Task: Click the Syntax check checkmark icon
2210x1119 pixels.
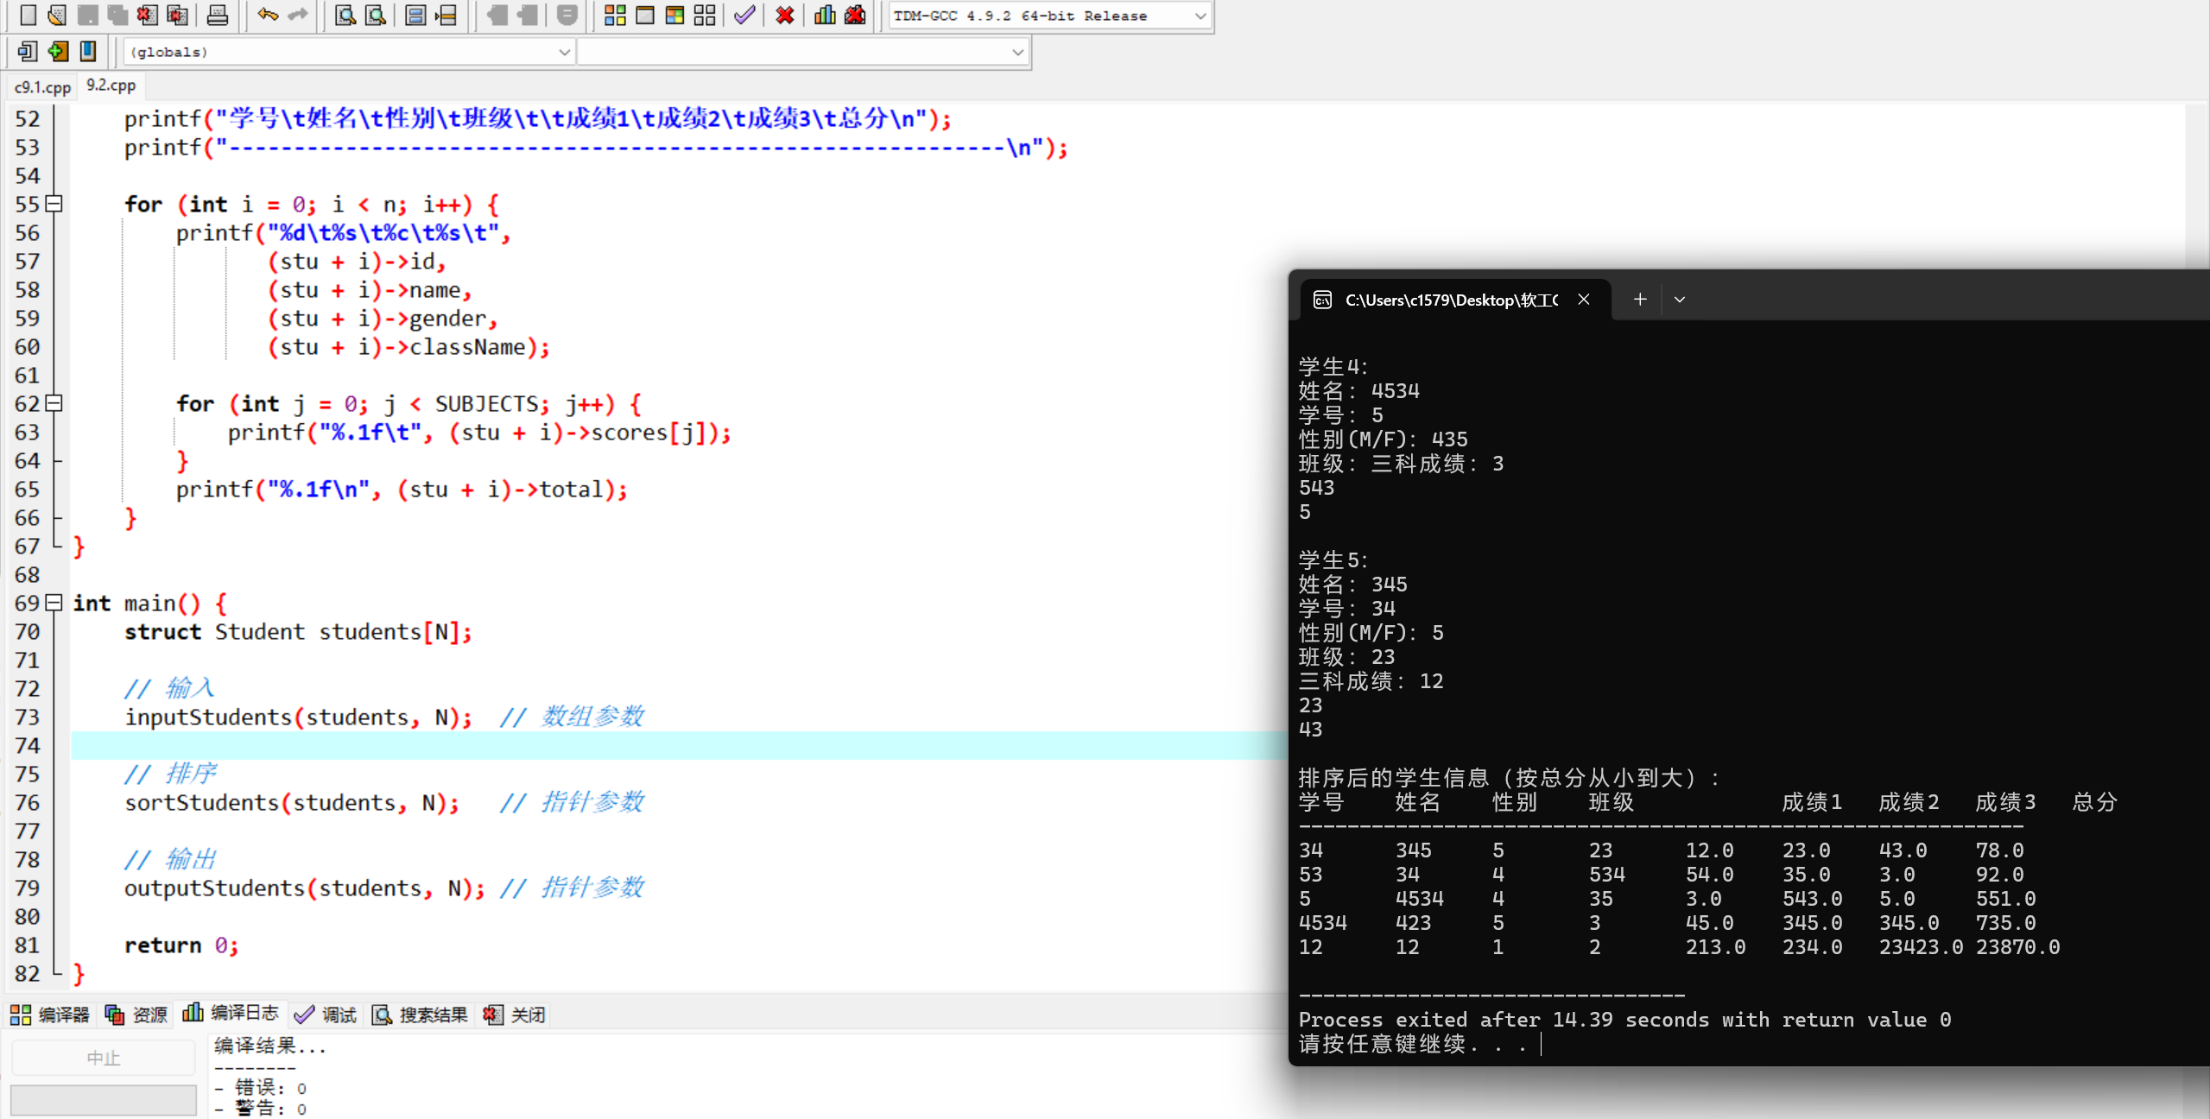Action: [744, 15]
